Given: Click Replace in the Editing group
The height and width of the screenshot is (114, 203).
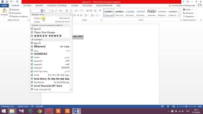Looking at the screenshot, I should [x=188, y=13].
